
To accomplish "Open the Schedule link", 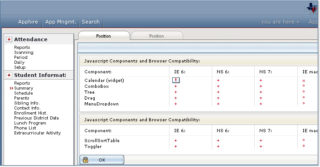I will click(x=24, y=93).
